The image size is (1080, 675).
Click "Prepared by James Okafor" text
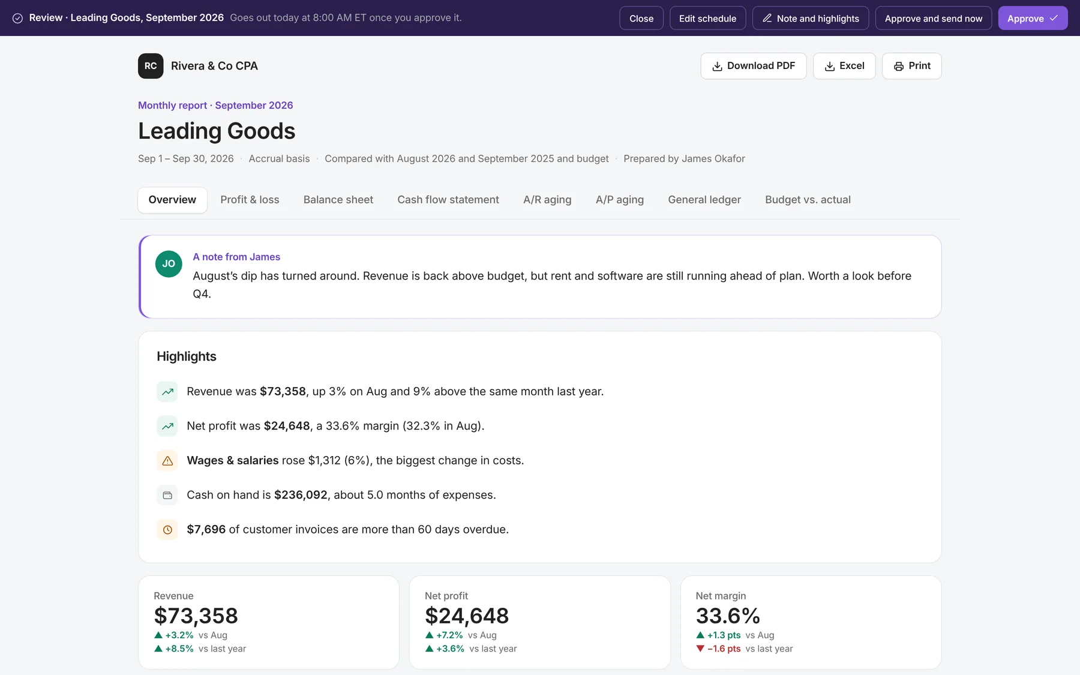click(x=684, y=158)
